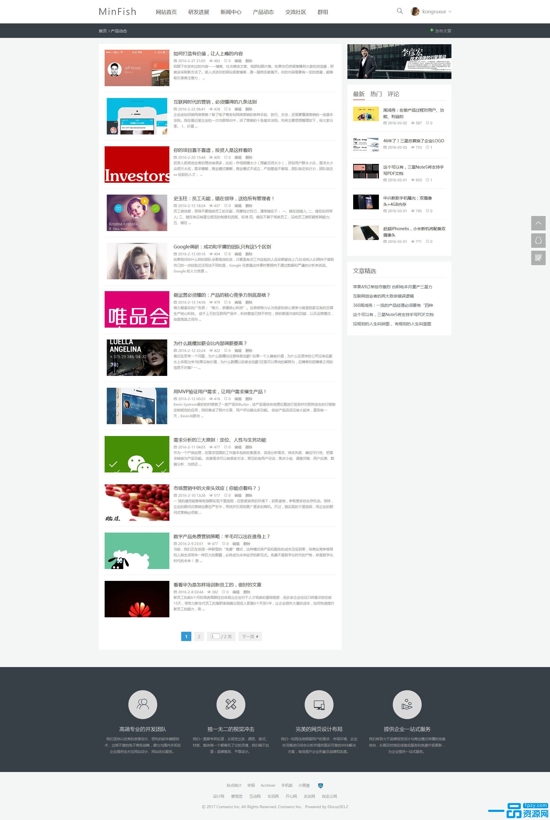Expand the kongruxue account dropdown arrow

tap(450, 12)
